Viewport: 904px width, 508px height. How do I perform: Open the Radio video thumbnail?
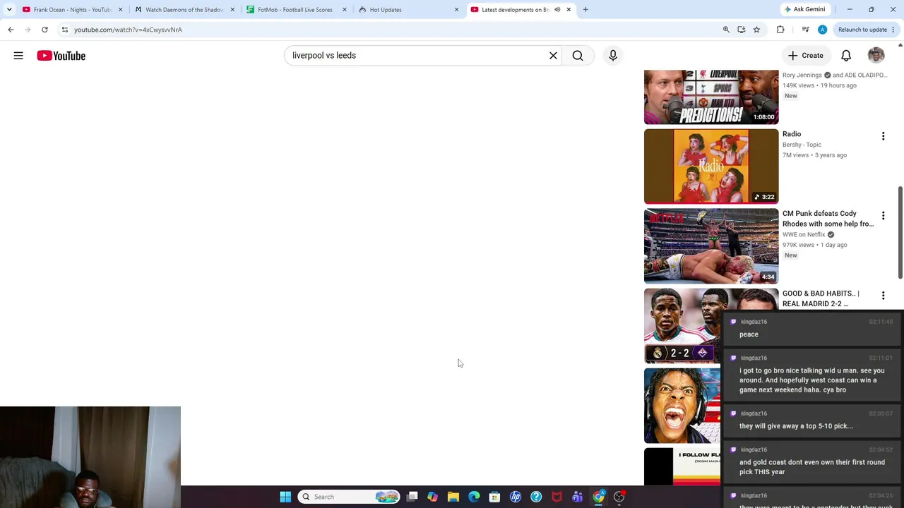(711, 167)
